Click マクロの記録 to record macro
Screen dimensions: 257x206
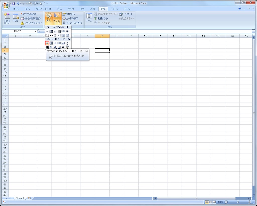[29, 14]
